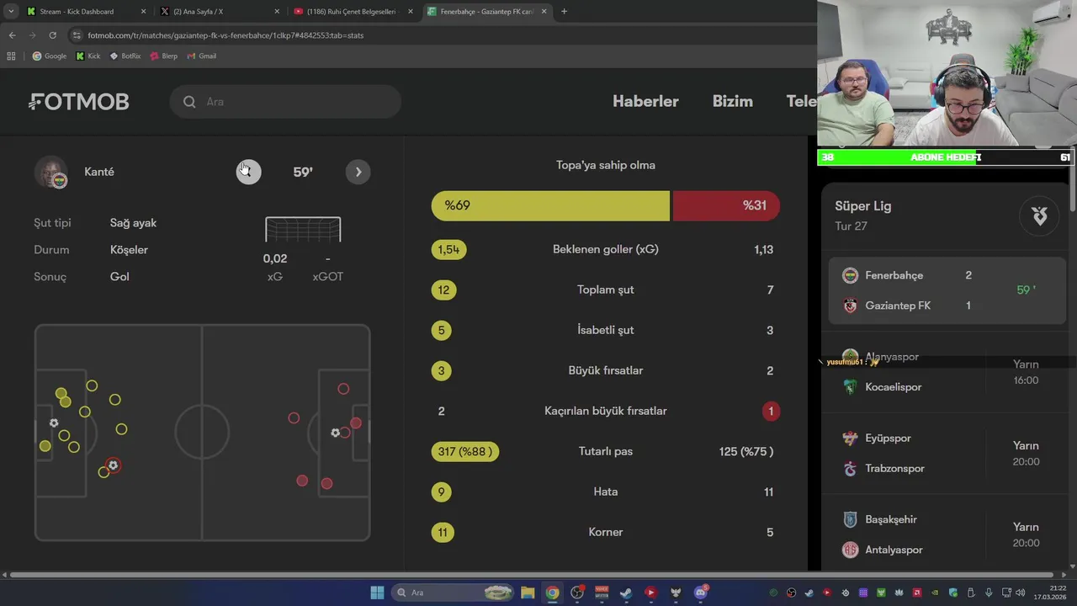Click the Antalyaspor team crest

(x=850, y=550)
